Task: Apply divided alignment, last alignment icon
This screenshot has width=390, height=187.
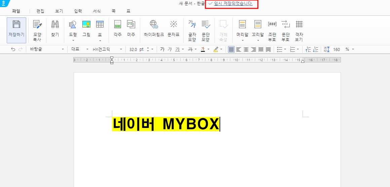Action: (268, 49)
